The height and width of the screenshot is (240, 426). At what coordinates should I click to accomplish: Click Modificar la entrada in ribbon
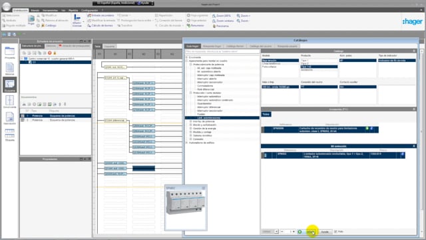pyautogui.click(x=101, y=21)
